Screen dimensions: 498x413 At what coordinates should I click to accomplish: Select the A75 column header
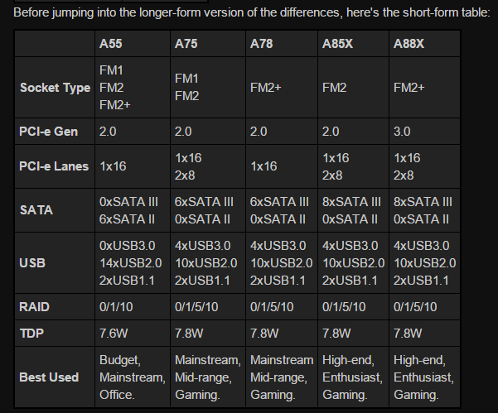click(x=208, y=44)
